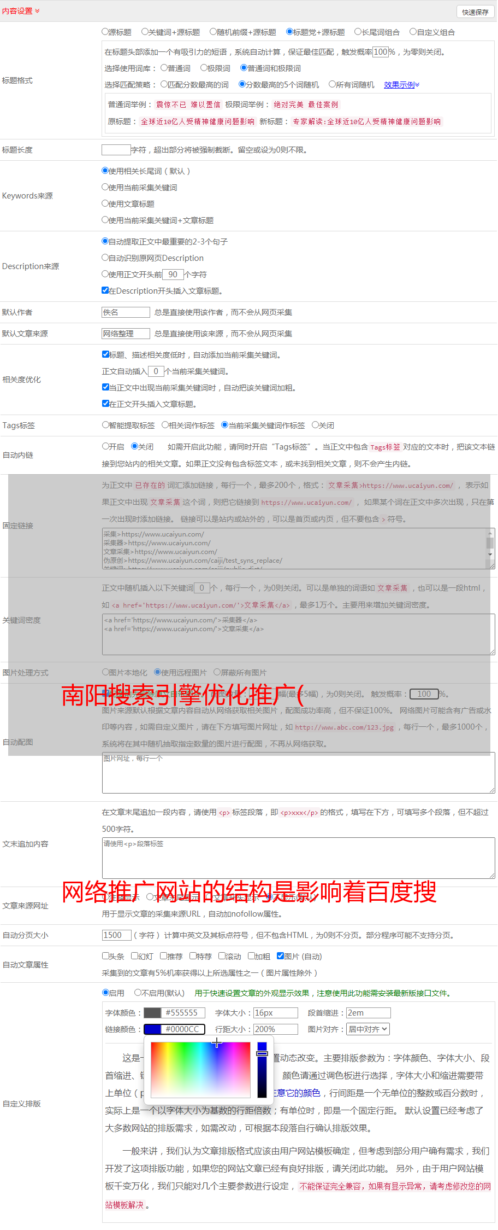The width and height of the screenshot is (498, 1230).
Task: Select 使用正文开头前 N 个字符 option
Action: pos(105,274)
